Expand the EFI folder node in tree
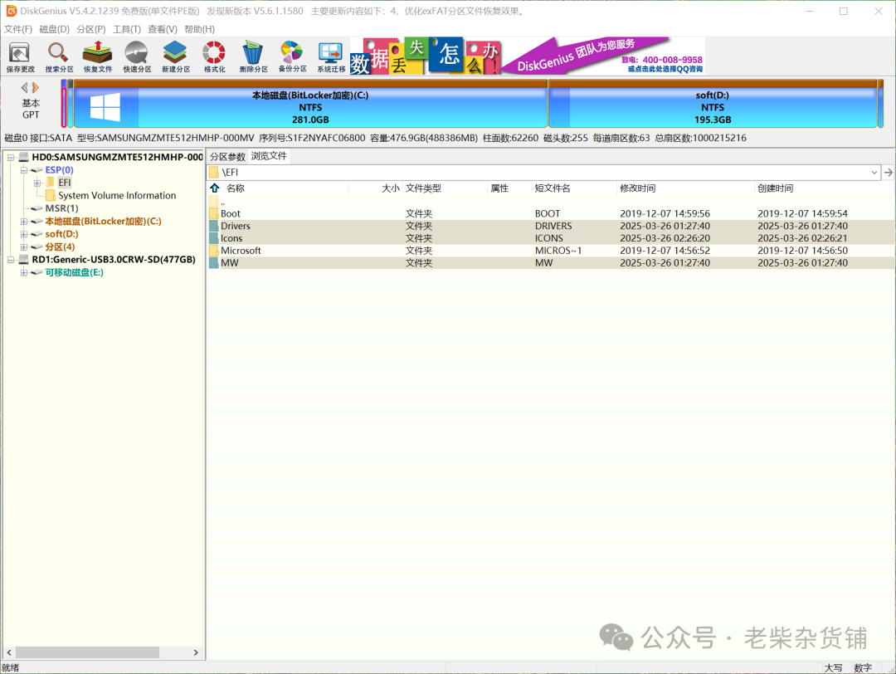This screenshot has width=896, height=674. coord(37,183)
